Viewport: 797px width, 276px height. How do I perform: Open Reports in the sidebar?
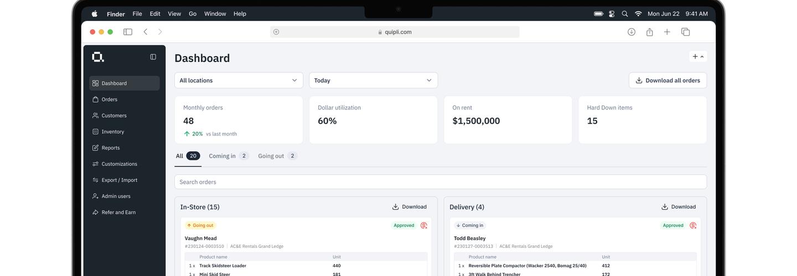click(x=110, y=148)
